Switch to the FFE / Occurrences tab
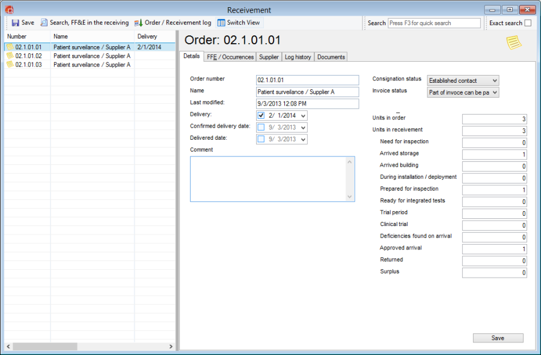541x355 pixels. [x=230, y=57]
